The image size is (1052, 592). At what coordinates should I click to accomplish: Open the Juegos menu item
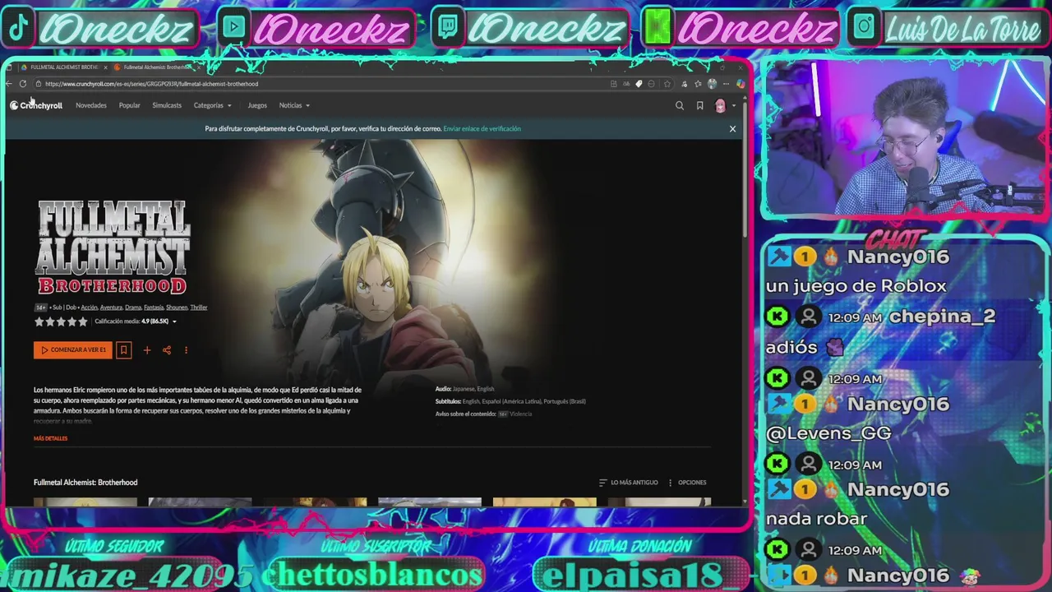coord(257,105)
